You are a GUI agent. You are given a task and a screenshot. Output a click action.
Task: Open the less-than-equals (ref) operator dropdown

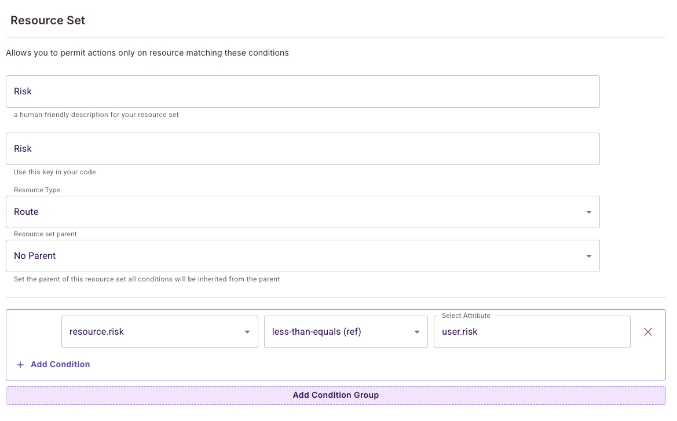point(346,332)
